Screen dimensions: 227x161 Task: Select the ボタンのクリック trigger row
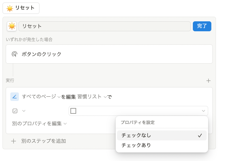point(109,54)
